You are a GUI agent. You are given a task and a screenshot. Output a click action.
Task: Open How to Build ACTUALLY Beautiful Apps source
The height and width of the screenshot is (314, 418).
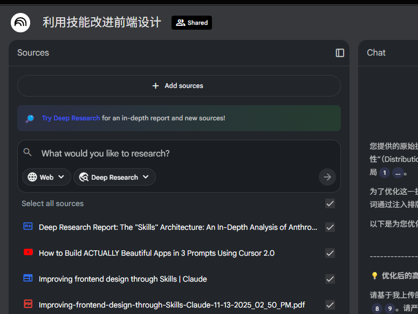(x=157, y=253)
